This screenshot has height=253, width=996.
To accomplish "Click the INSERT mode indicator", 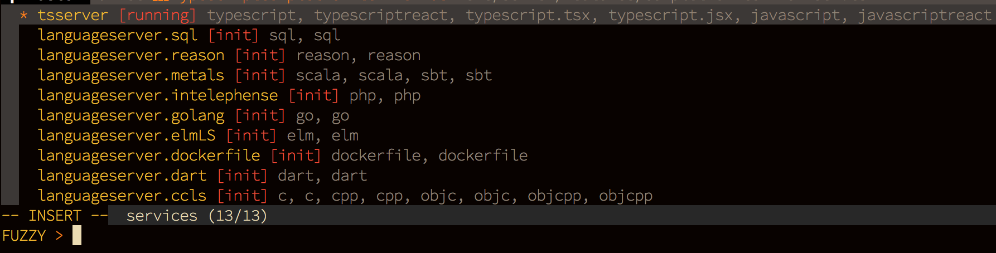I will [55, 216].
